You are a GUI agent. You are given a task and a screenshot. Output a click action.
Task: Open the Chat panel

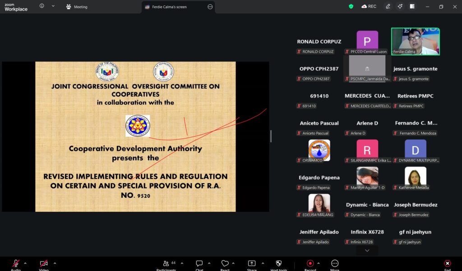click(x=199, y=264)
